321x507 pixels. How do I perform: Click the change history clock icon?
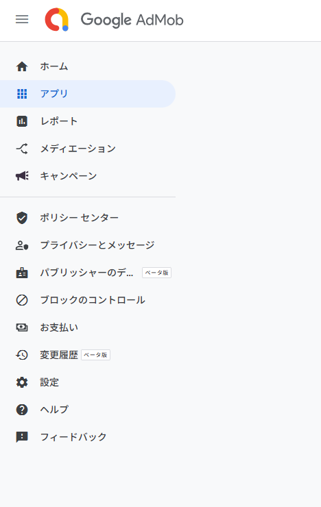pyautogui.click(x=22, y=355)
